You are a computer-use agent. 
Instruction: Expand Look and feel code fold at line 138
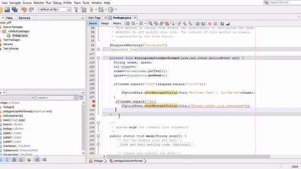tap(98, 145)
